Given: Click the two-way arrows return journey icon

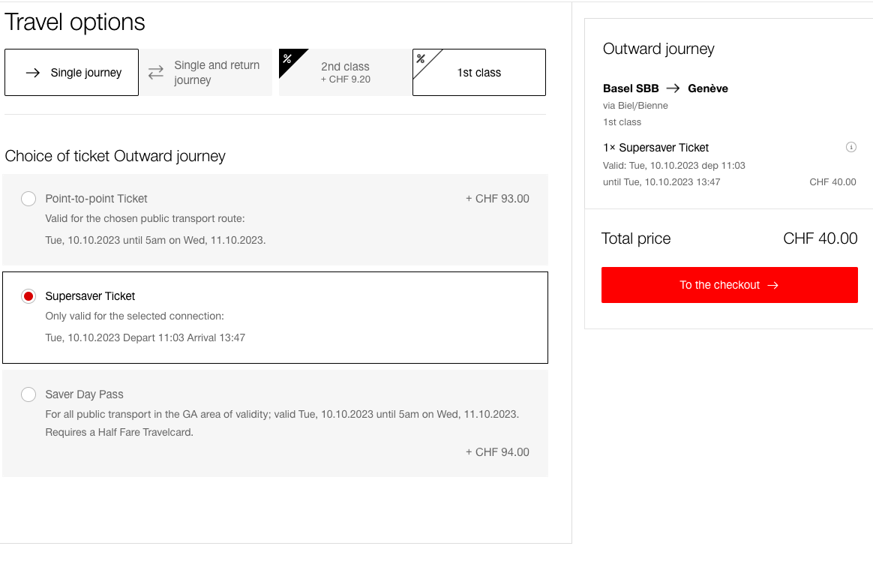Looking at the screenshot, I should tap(156, 72).
